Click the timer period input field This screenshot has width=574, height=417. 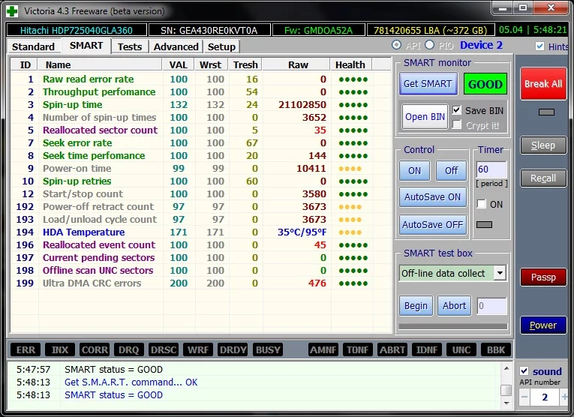pos(491,169)
